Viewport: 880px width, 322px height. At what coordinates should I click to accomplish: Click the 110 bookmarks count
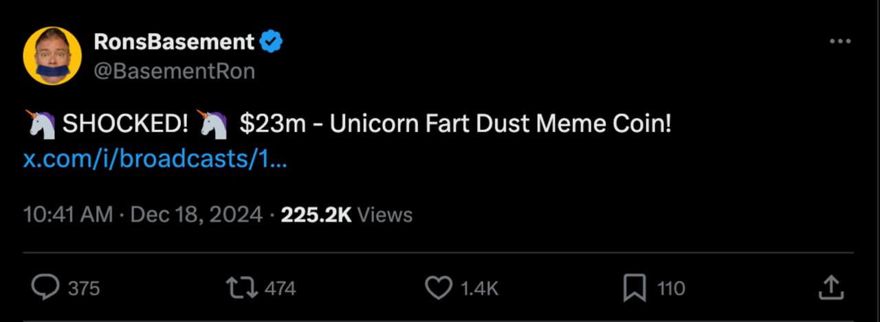[671, 288]
